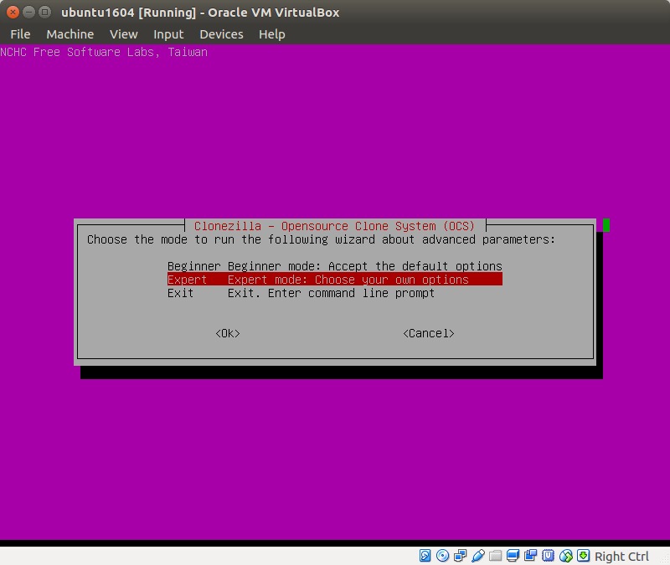The width and height of the screenshot is (670, 565).
Task: Select the Beginner mode option
Action: click(x=334, y=266)
